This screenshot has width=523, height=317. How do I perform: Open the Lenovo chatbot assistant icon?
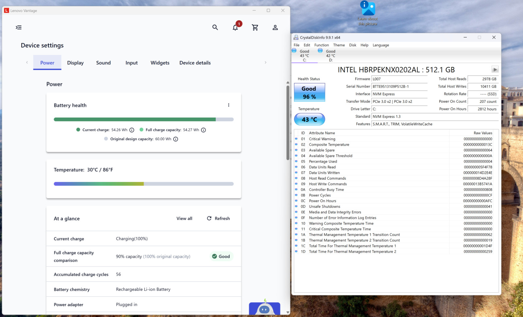(264, 308)
